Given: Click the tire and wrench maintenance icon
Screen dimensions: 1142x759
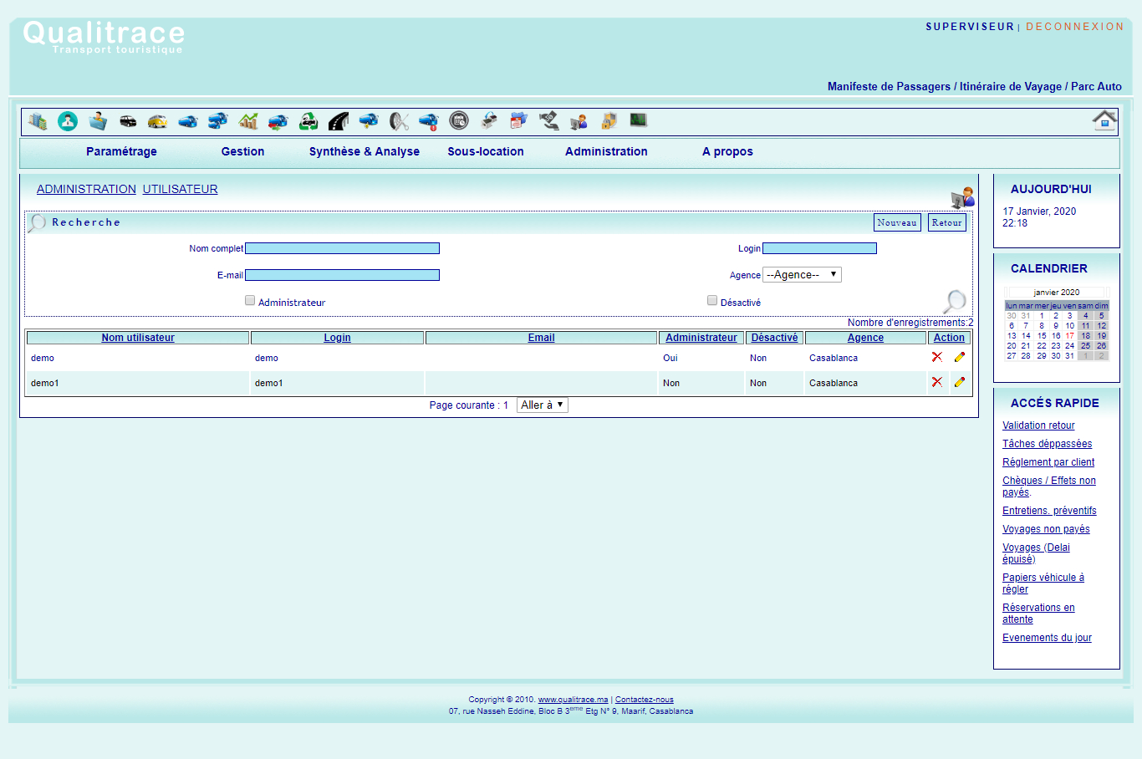Looking at the screenshot, I should 399,121.
